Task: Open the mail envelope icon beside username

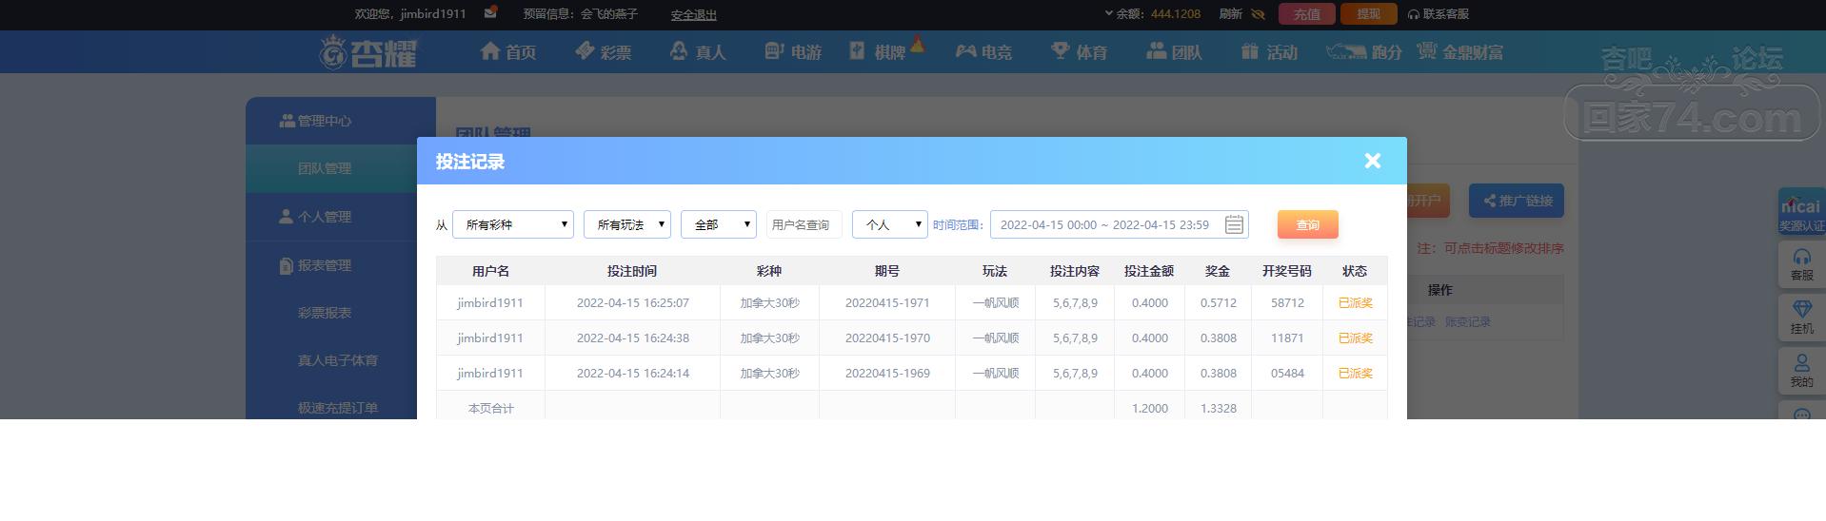Action: tap(490, 13)
